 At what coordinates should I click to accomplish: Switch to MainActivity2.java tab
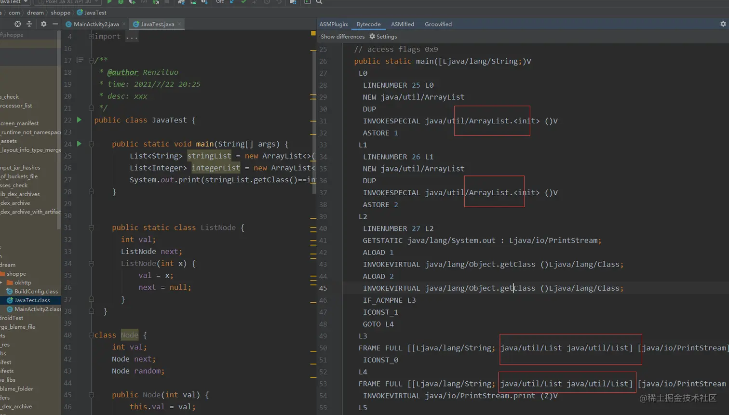click(x=96, y=24)
